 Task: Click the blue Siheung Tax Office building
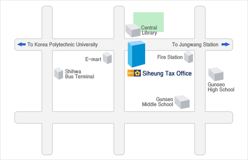click(136, 54)
